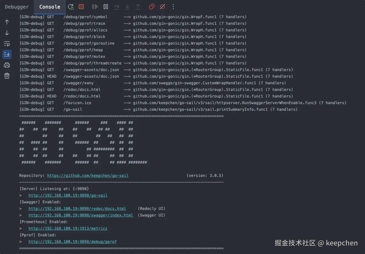Resume program execution
Viewport: 365px width, 254px height.
pyautogui.click(x=95, y=7)
